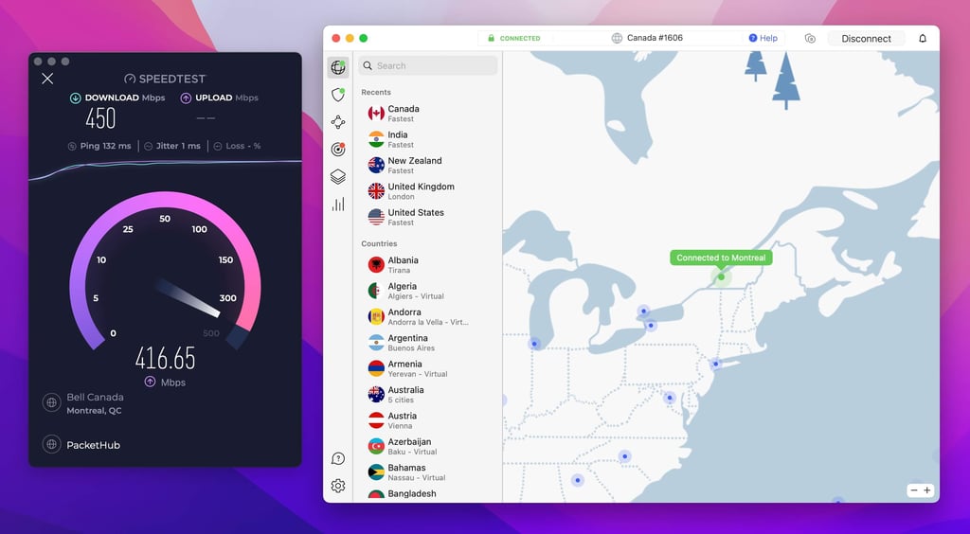Click the Connected to Montreal map label
Image resolution: width=970 pixels, height=534 pixels.
click(721, 258)
